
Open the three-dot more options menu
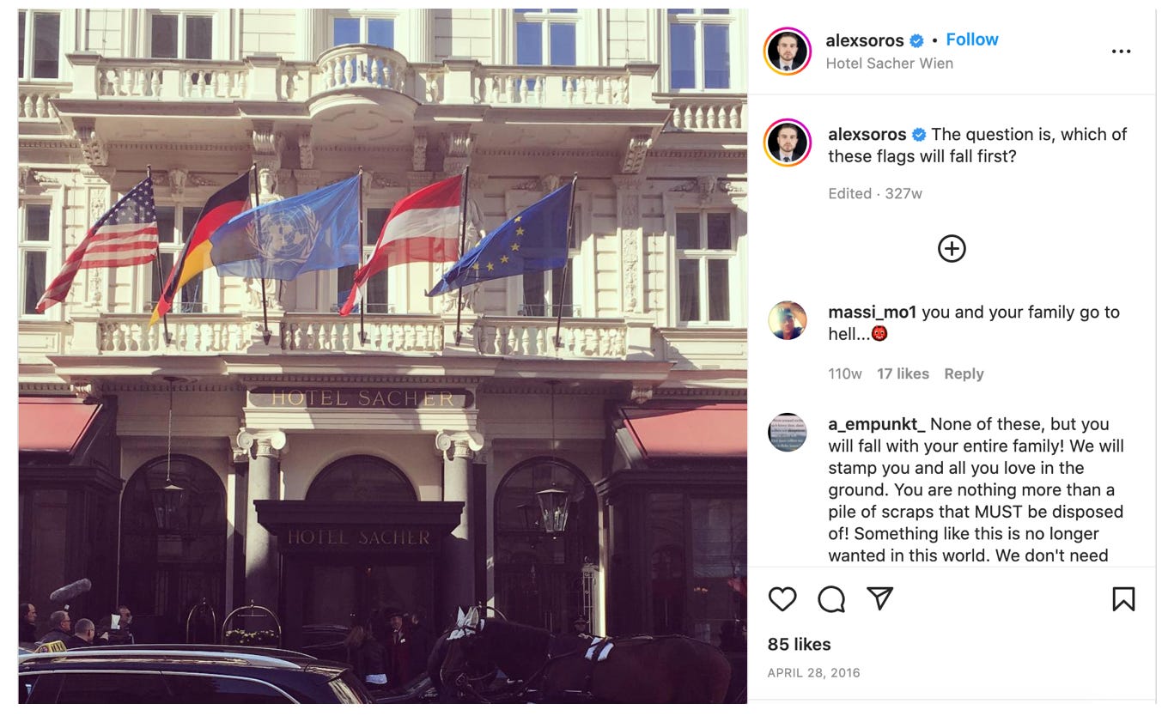1121,52
